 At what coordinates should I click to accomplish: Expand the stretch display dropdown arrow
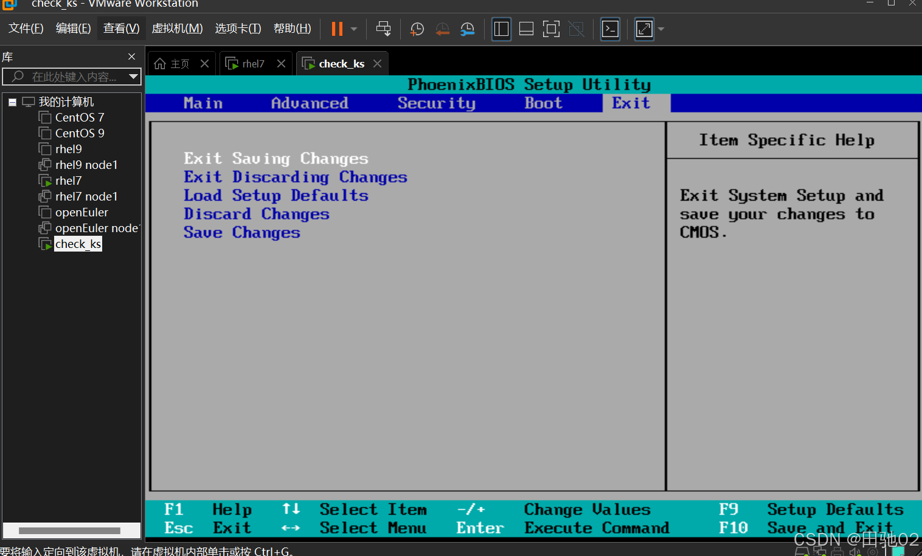(661, 29)
